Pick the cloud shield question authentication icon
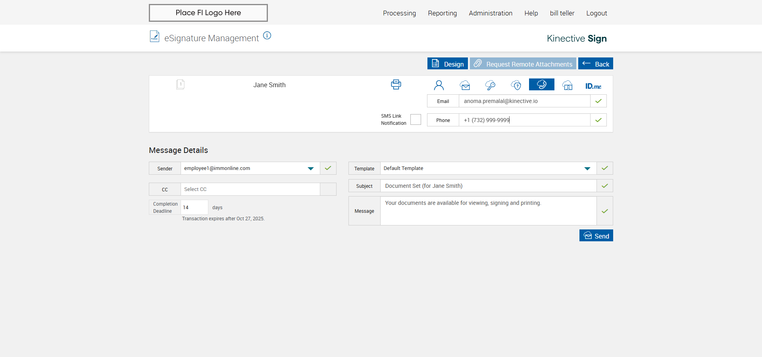The image size is (762, 357). coord(516,85)
